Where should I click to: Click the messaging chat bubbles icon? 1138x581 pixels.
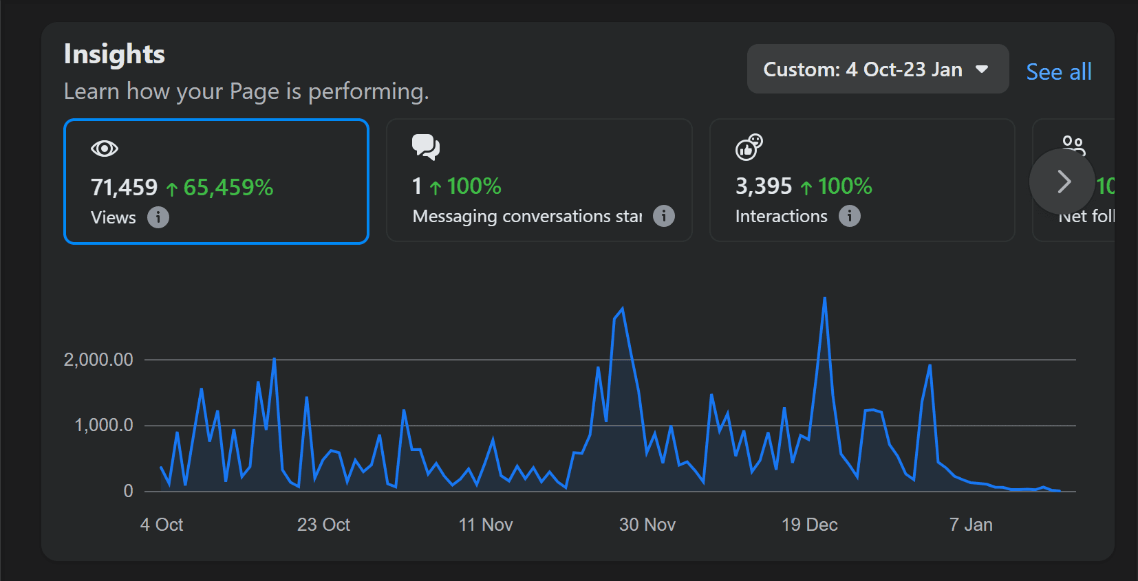426,147
